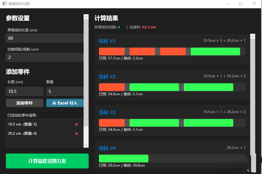Minimize the application window
The image size is (262, 174).
click(227, 4)
